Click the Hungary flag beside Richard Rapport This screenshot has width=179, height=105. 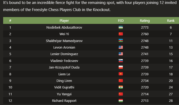[121, 101]
